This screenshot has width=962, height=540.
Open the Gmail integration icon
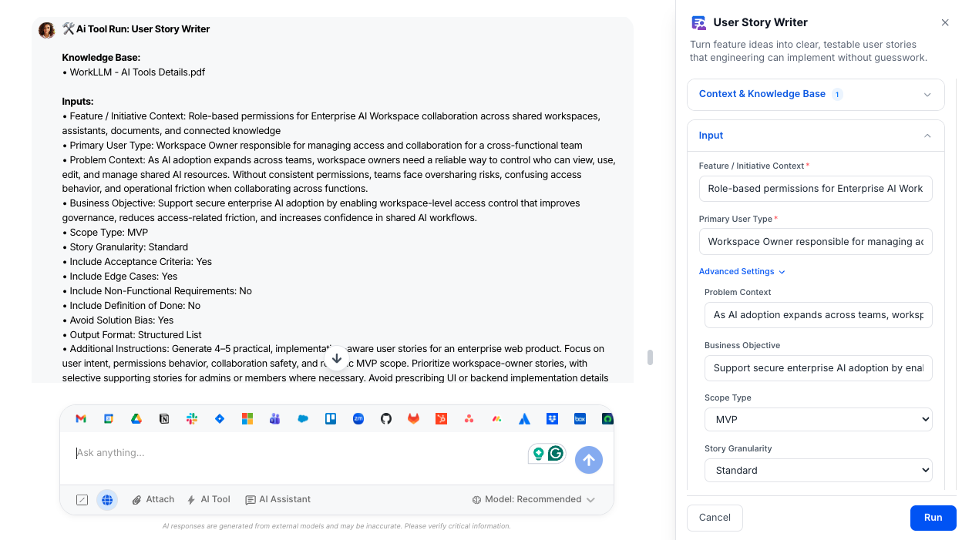click(x=80, y=418)
